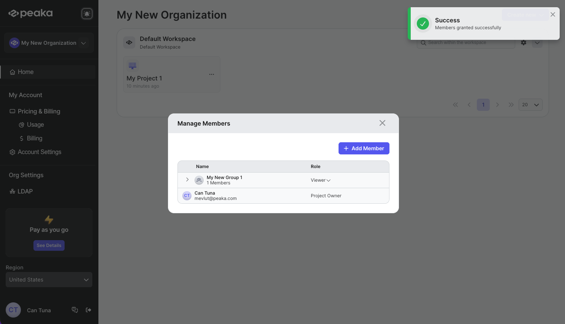This screenshot has height=324, width=565.
Task: Open the chat/translate icon in sidebar footer
Action: click(75, 310)
